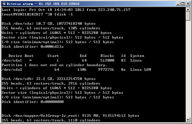This screenshot has width=192, height=124.
Task: Click the empty scrollbar track below the thumb
Action: [189, 72]
